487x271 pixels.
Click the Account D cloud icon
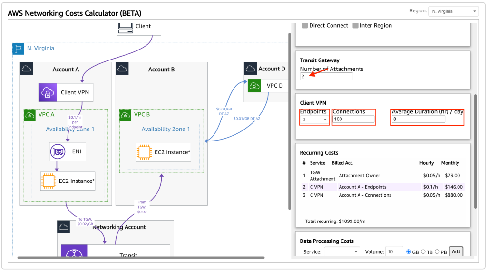(x=250, y=69)
